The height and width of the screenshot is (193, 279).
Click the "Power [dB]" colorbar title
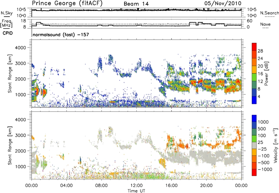click(x=266, y=74)
